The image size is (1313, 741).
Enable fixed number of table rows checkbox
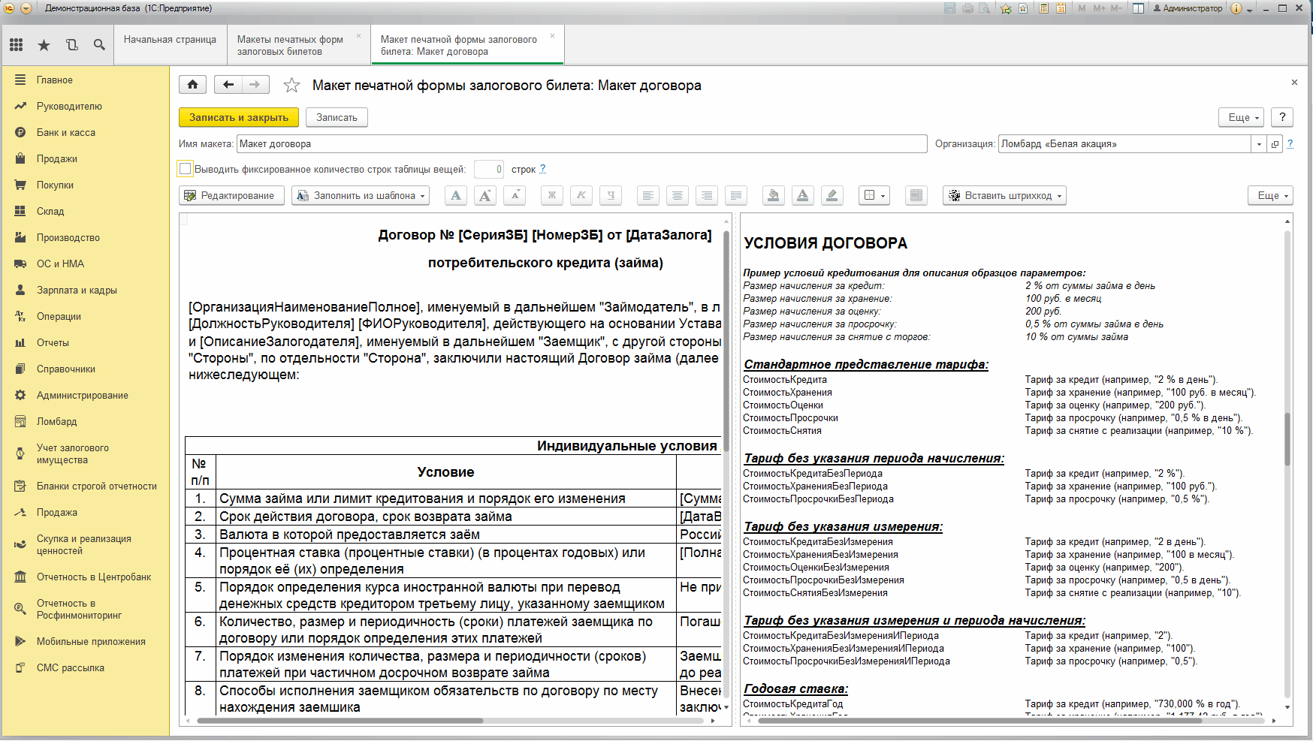pos(186,169)
